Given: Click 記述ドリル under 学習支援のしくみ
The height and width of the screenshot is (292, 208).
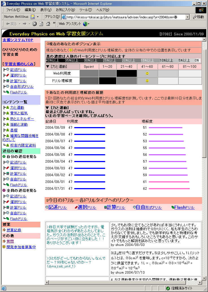Looking at the screenshot, I should click(x=18, y=70).
